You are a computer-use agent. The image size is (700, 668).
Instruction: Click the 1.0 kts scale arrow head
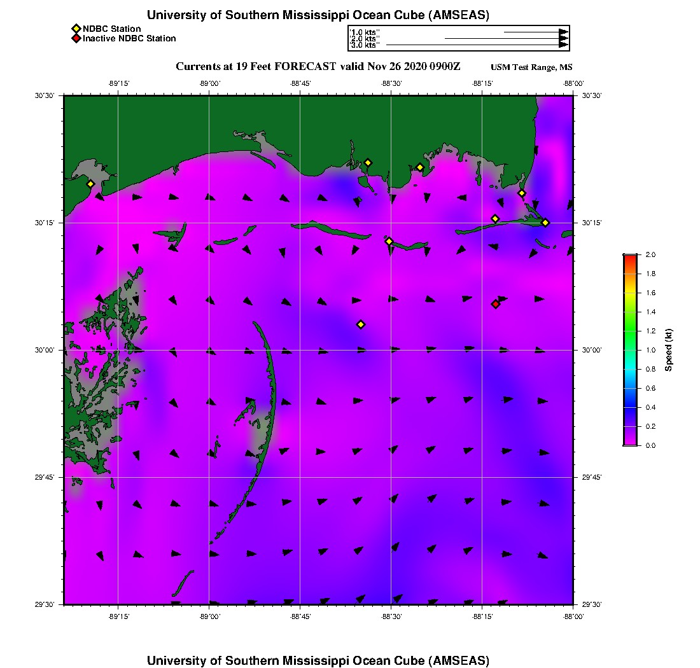click(563, 31)
